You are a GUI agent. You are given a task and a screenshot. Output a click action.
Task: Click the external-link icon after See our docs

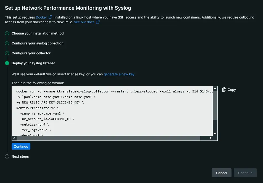click(98, 22)
